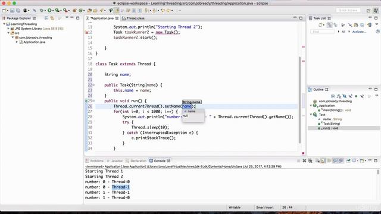
Task: Choose 'name' in the autocomplete popup
Action: (x=193, y=111)
